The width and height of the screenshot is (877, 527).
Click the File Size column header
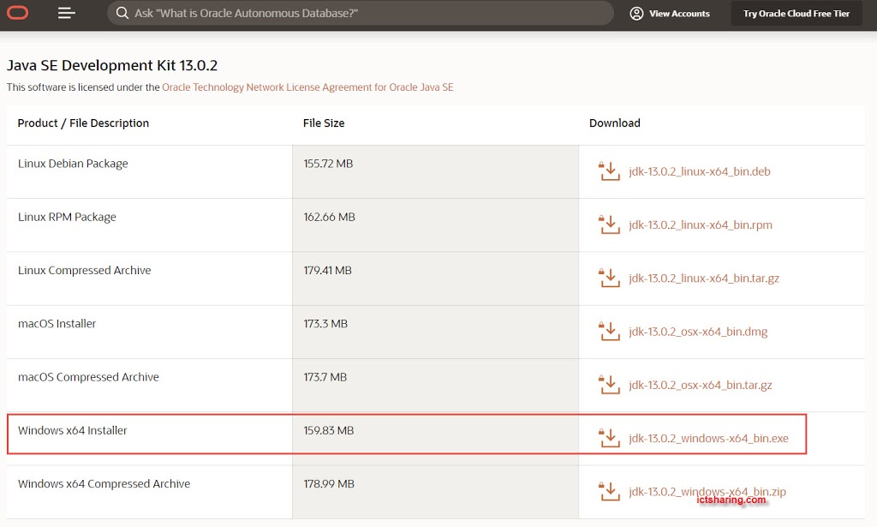click(324, 123)
